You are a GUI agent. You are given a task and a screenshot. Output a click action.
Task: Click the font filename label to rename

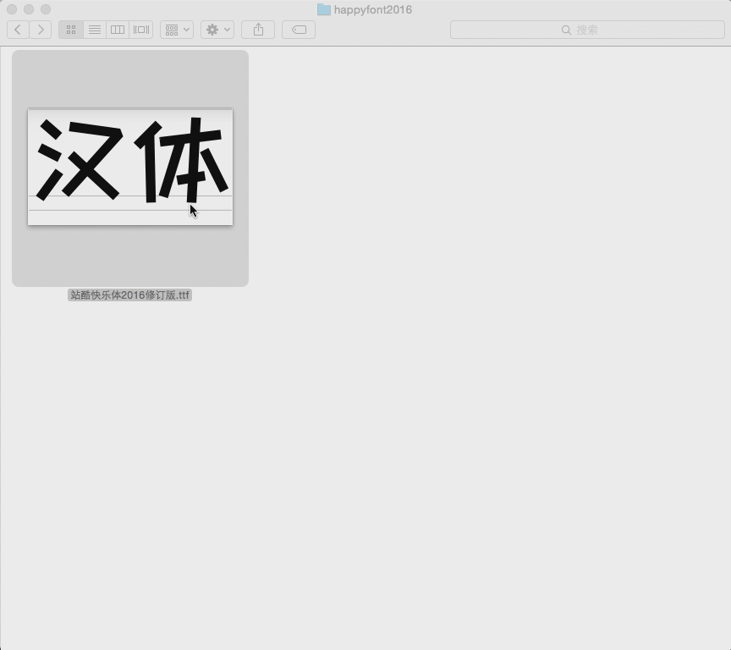point(129,295)
